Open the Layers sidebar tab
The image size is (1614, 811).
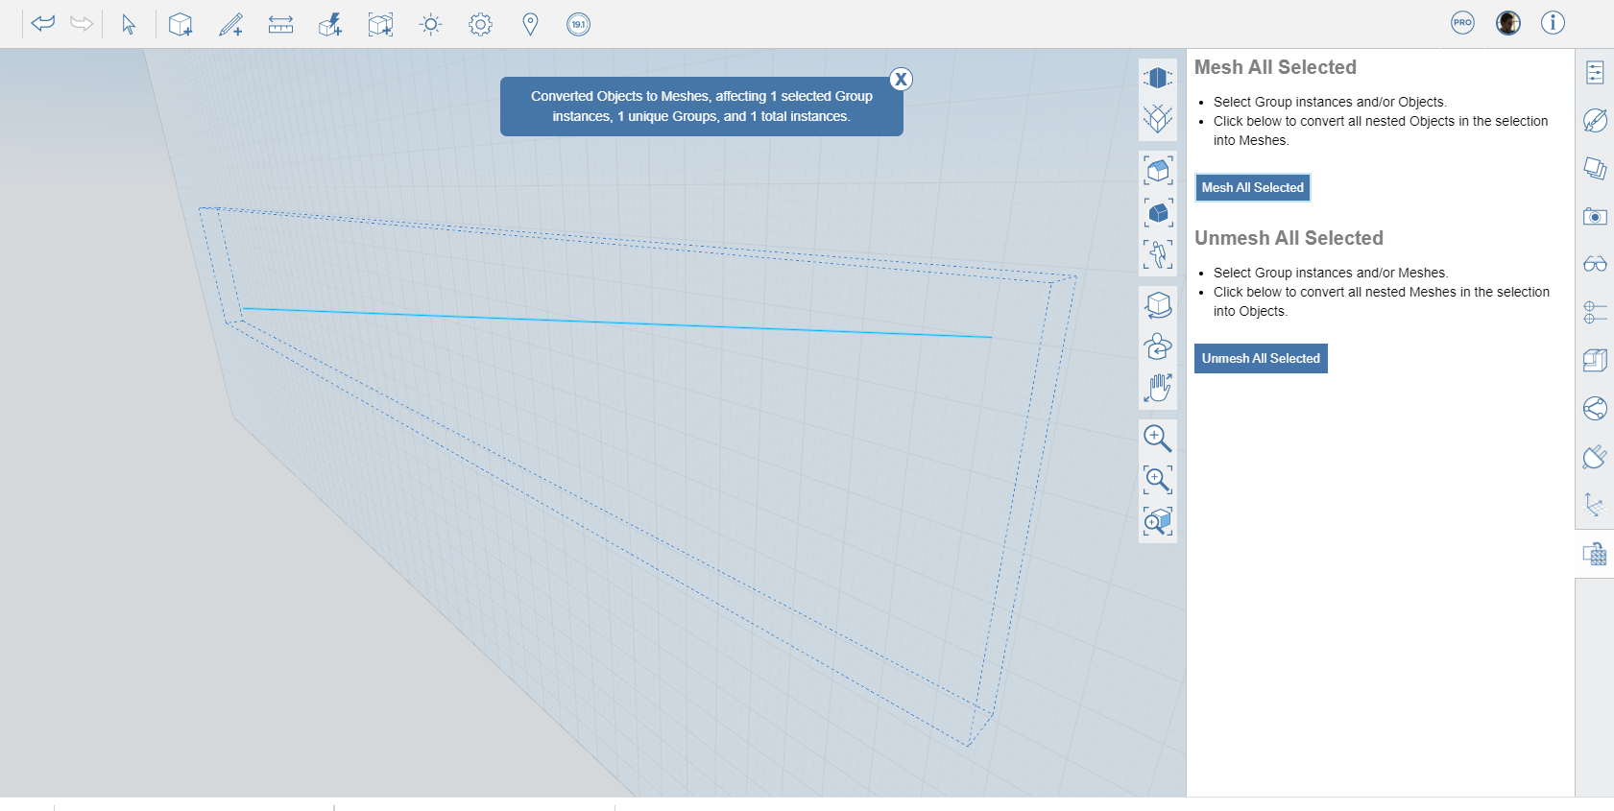(1595, 169)
